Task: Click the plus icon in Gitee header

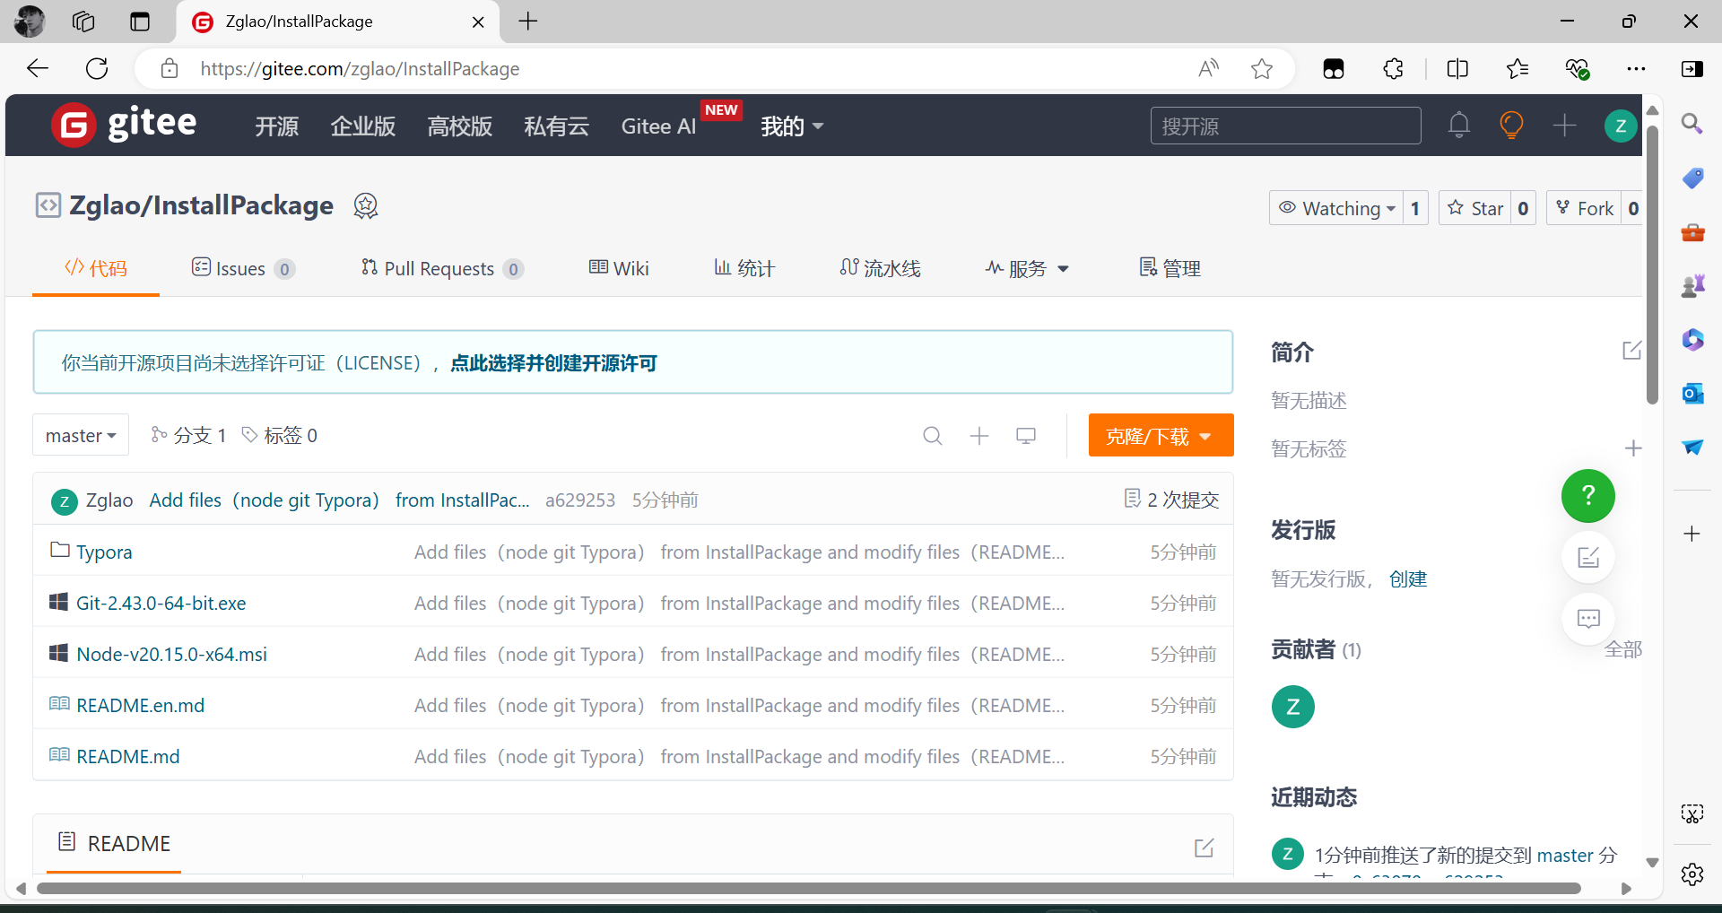Action: (1564, 126)
